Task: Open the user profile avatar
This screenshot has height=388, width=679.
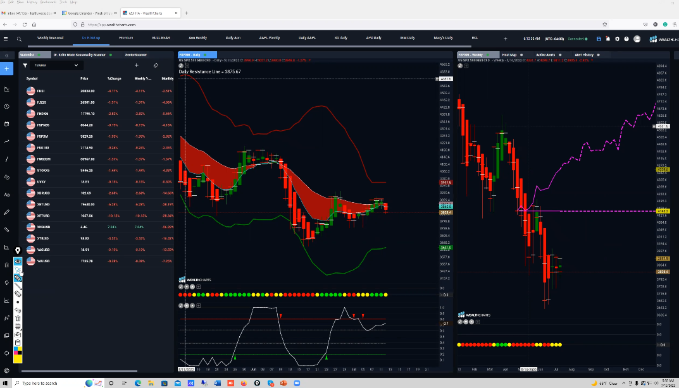Action: (x=637, y=39)
